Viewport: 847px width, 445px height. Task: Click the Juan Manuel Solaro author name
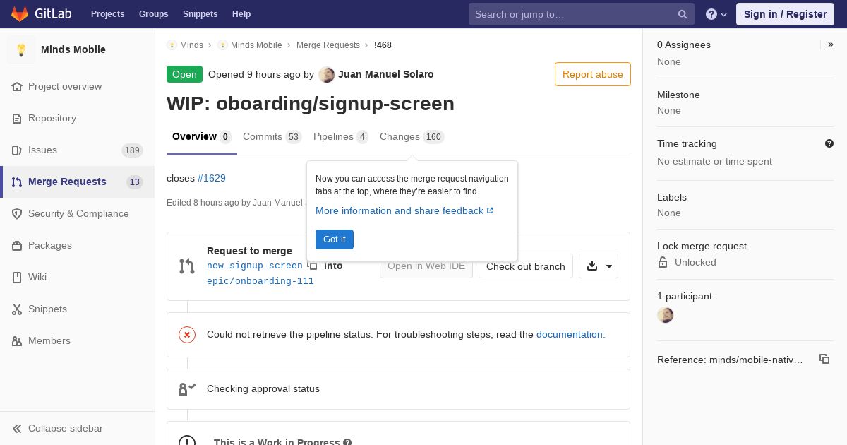(x=386, y=74)
